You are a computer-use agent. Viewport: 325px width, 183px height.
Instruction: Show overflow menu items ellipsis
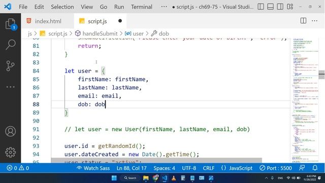coord(164,7)
